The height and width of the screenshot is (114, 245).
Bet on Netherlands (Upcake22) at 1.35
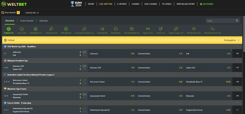[x=112, y=110]
